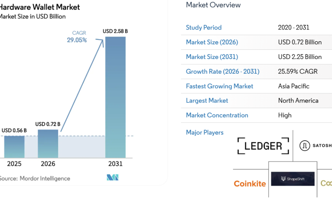
Task: Click the Mordor Intelligence logo mark
Action: click(x=113, y=177)
